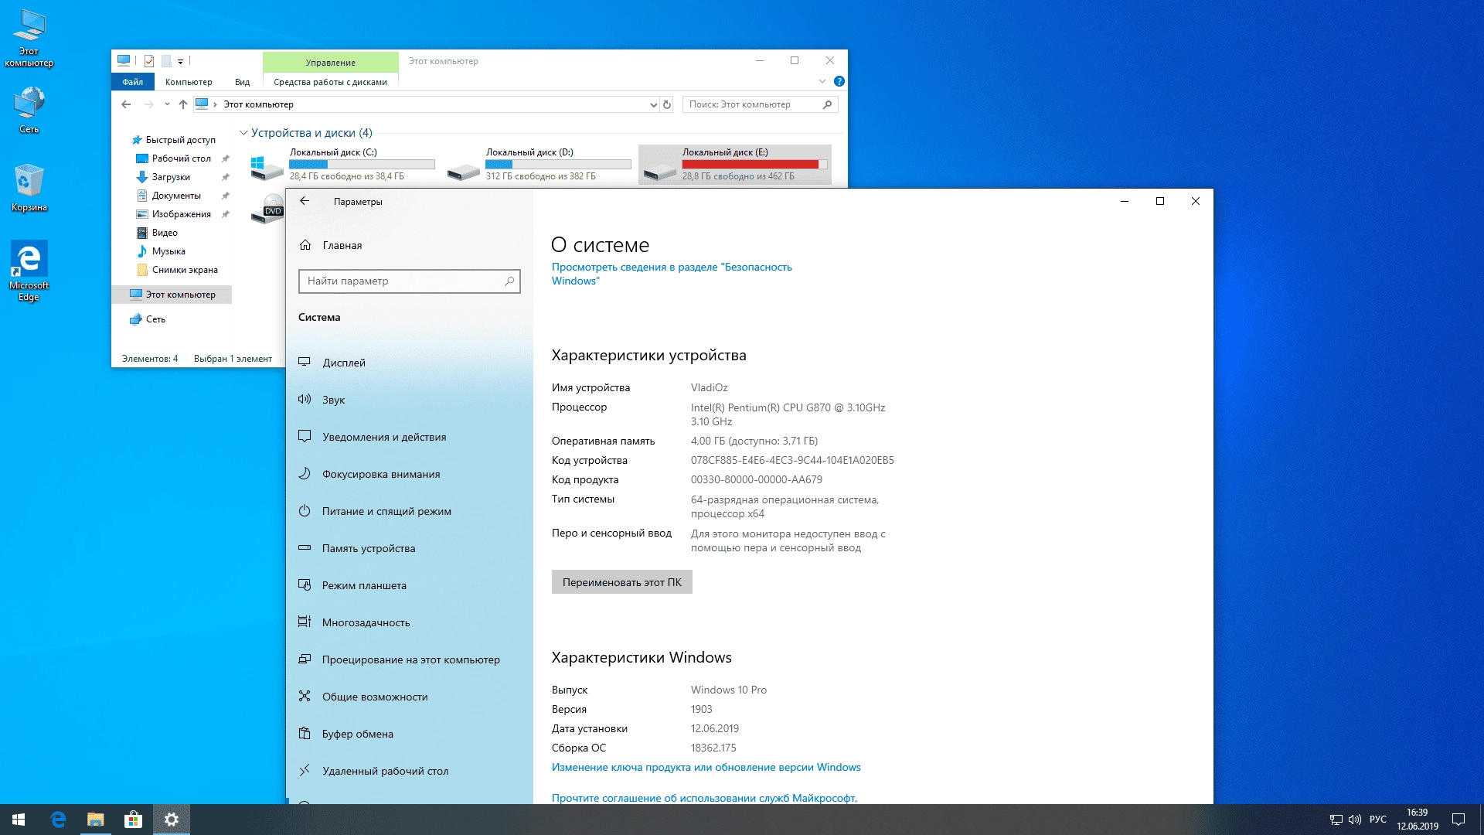
Task: Launch Microsoft Edge desktop shortcut
Action: (29, 271)
